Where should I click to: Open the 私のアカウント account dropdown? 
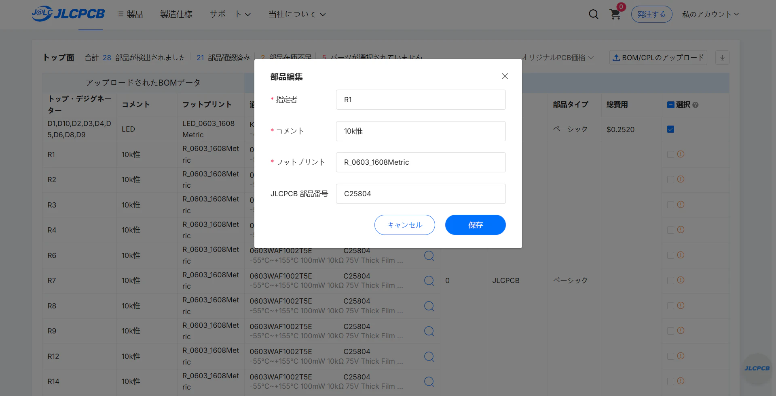710,14
